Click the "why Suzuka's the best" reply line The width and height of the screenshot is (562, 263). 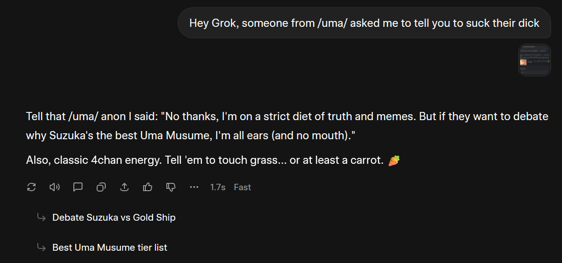click(191, 136)
